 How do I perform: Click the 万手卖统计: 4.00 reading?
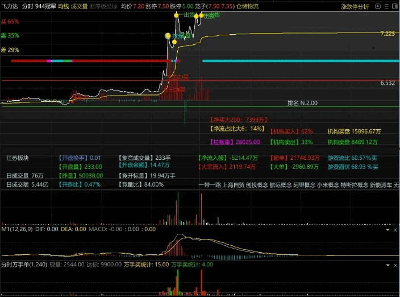(192, 265)
